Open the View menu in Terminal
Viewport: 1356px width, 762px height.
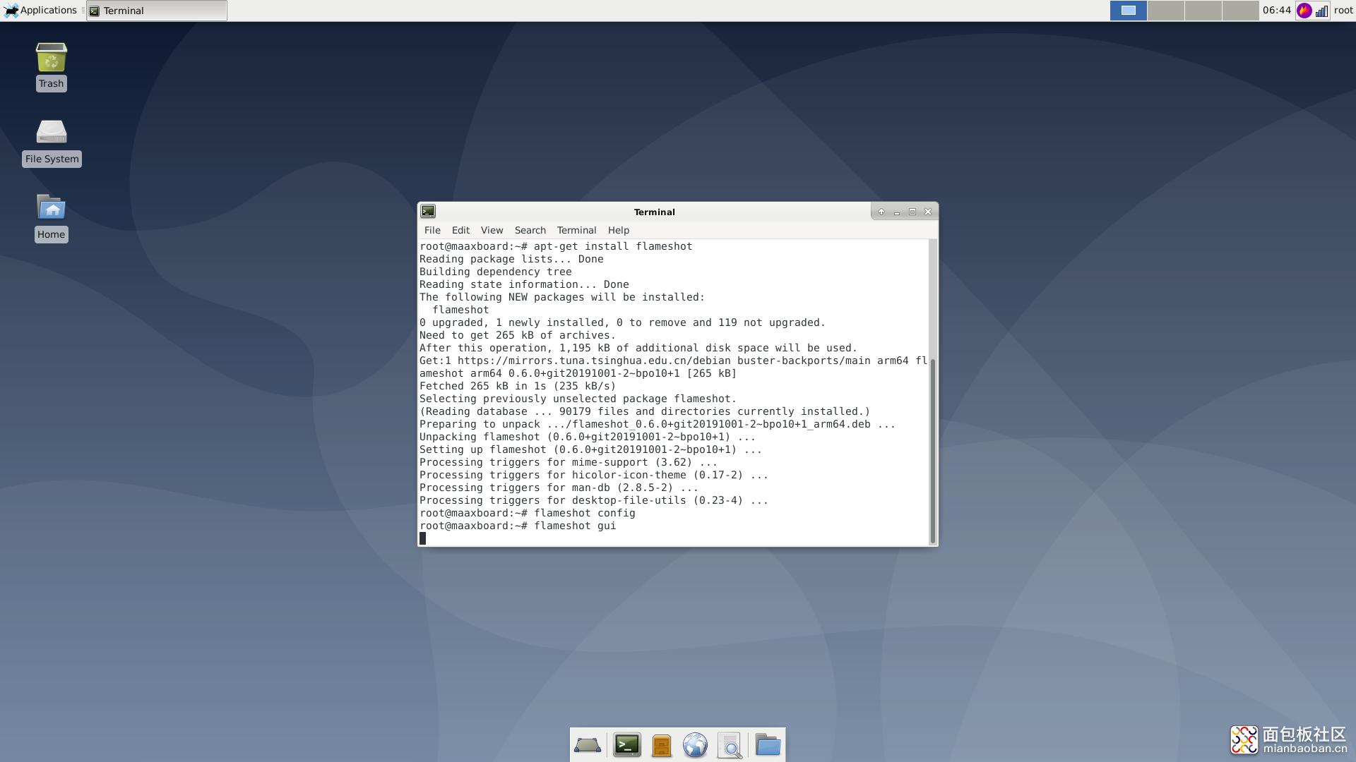coord(492,230)
